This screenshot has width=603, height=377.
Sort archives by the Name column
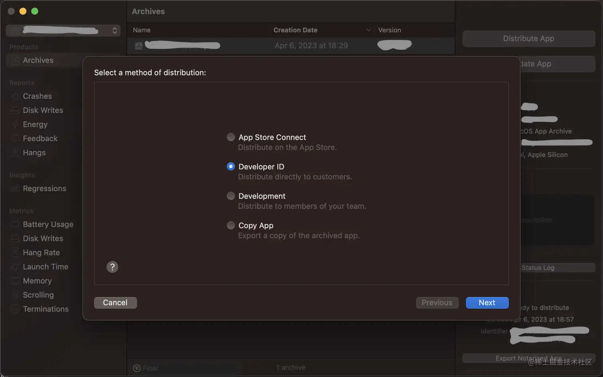coord(142,30)
